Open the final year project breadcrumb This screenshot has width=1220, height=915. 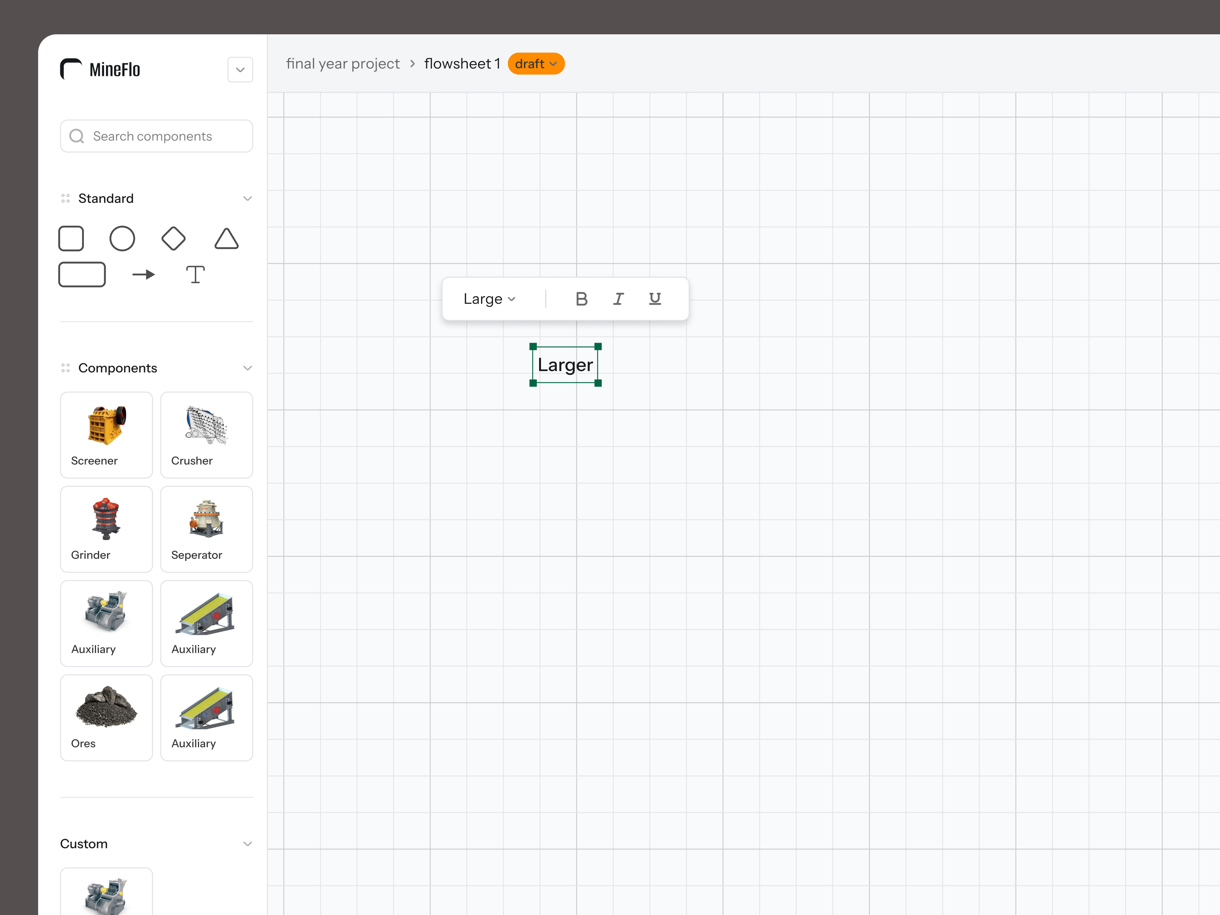tap(342, 64)
